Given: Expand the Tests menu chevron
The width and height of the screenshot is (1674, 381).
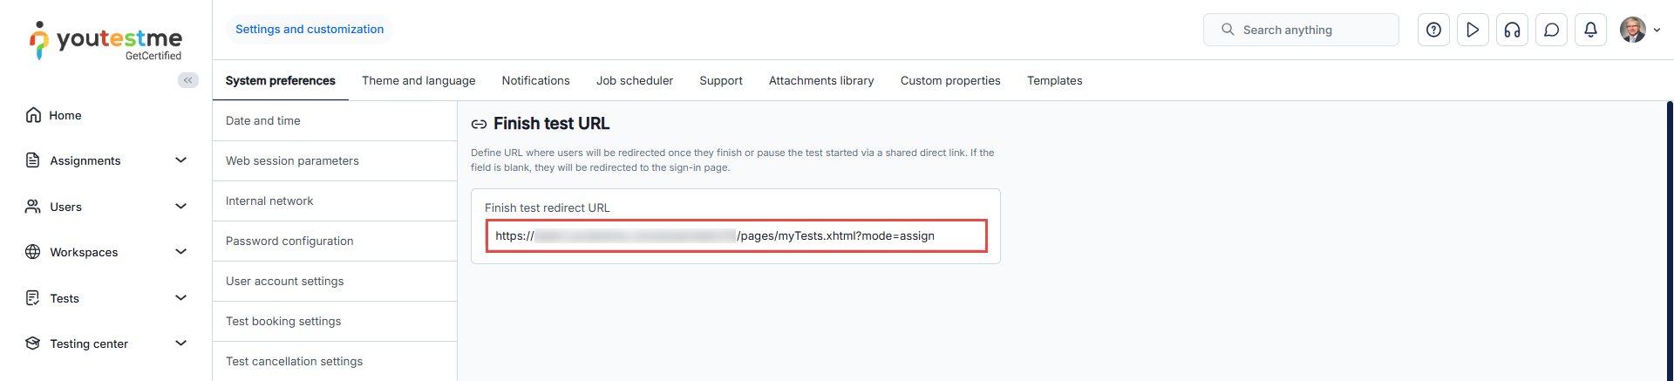Looking at the screenshot, I should pos(181,298).
